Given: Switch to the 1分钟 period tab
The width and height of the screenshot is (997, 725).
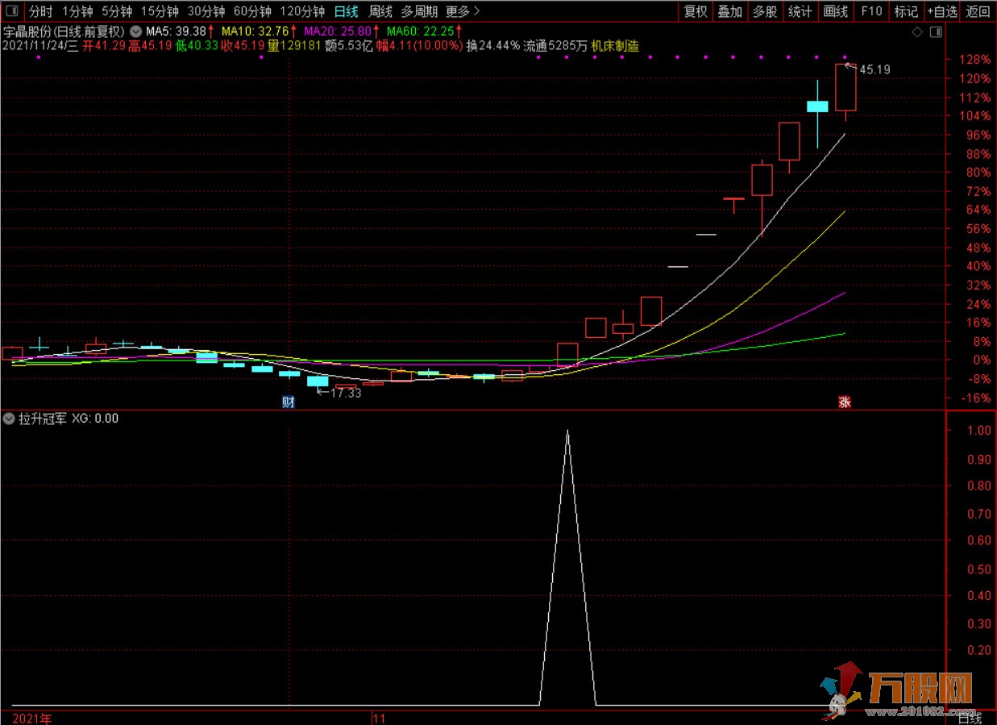Looking at the screenshot, I should [77, 11].
